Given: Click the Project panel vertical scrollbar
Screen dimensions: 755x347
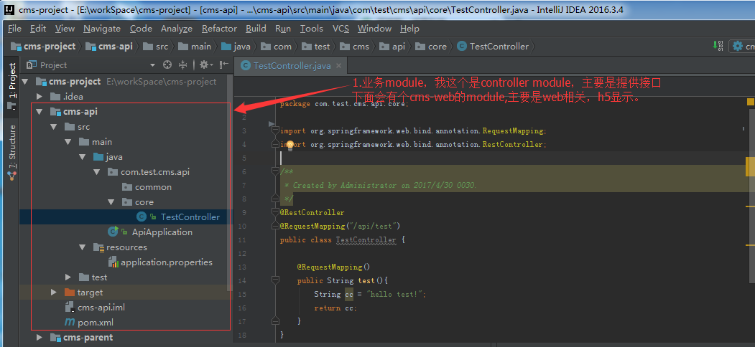Looking at the screenshot, I should (x=231, y=183).
